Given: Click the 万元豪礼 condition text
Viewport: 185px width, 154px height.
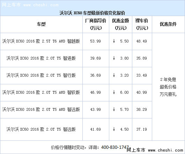Looking at the screenshot, I should click(x=168, y=94).
